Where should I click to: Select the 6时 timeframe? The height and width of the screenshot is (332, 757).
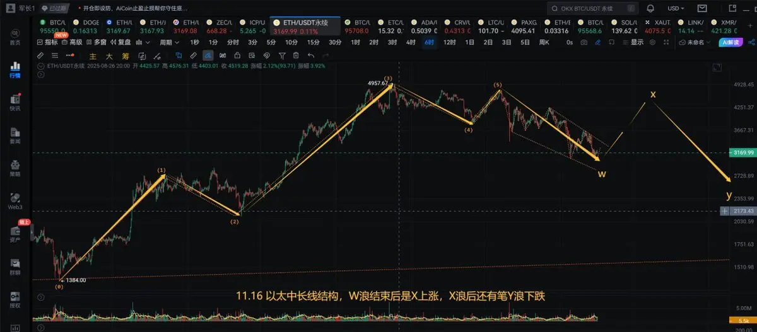click(x=429, y=42)
